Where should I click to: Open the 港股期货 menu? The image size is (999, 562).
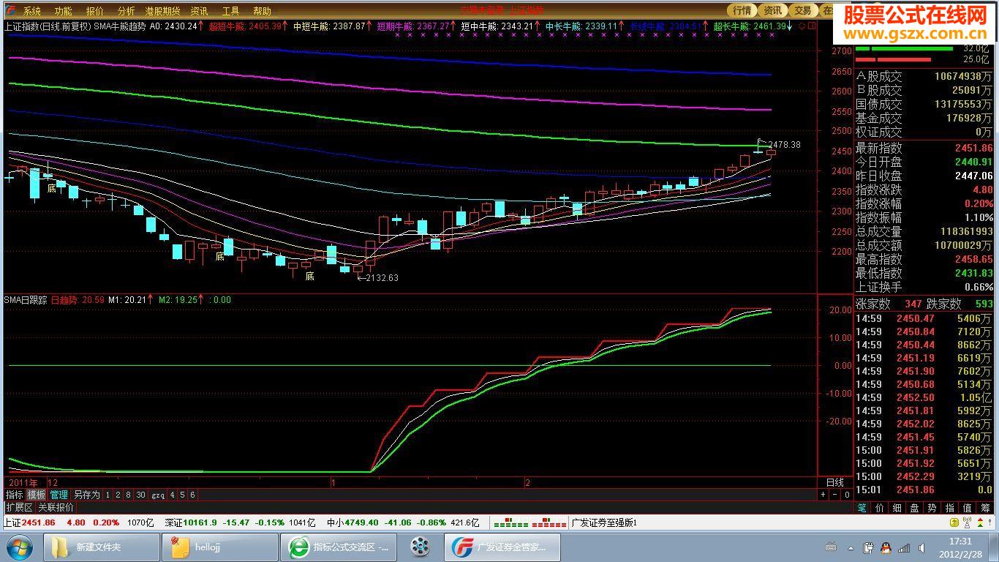tap(162, 11)
